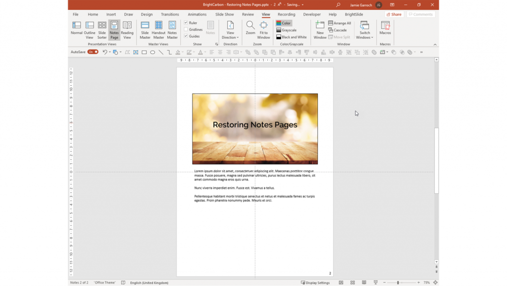This screenshot has height=286, width=507.
Task: Open a New Window
Action: point(319,30)
